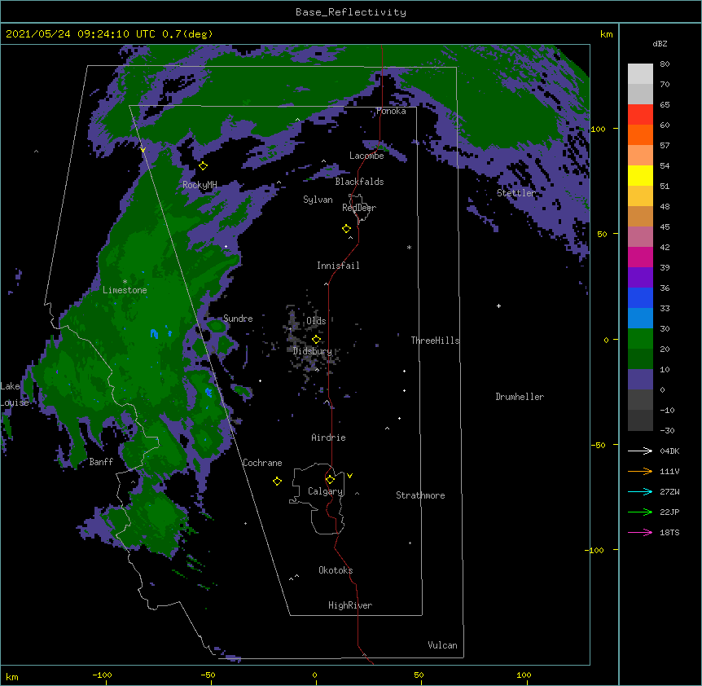Viewport: 702px width, 686px height.
Task: Click the Banff label
Action: point(101,462)
